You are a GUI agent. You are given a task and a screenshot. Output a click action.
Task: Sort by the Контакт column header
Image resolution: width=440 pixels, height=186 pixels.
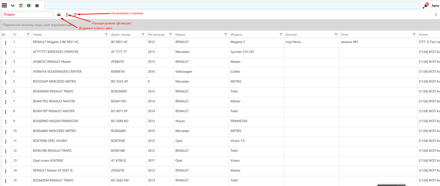(x=291, y=34)
